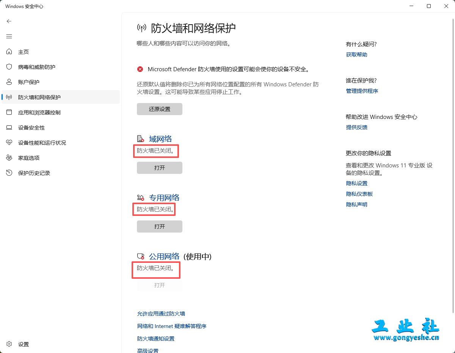Click the family options icon
This screenshot has height=353, width=455.
[9, 158]
